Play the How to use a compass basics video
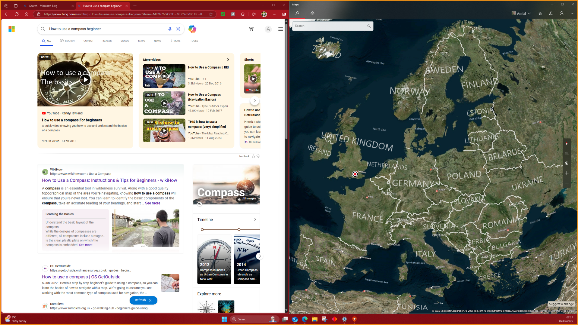 pyautogui.click(x=85, y=80)
